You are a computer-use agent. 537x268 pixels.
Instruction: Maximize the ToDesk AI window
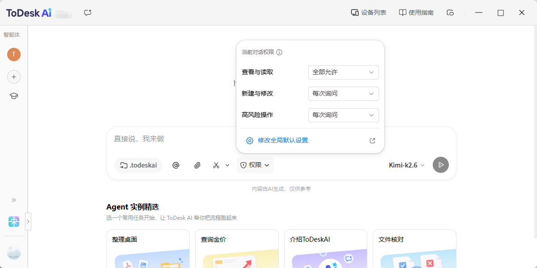click(501, 13)
